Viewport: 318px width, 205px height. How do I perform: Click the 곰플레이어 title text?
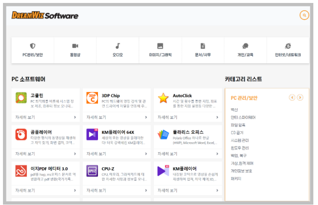(x=41, y=132)
